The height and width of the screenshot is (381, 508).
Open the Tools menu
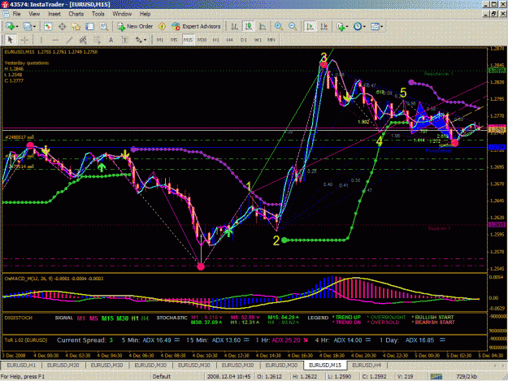point(98,14)
